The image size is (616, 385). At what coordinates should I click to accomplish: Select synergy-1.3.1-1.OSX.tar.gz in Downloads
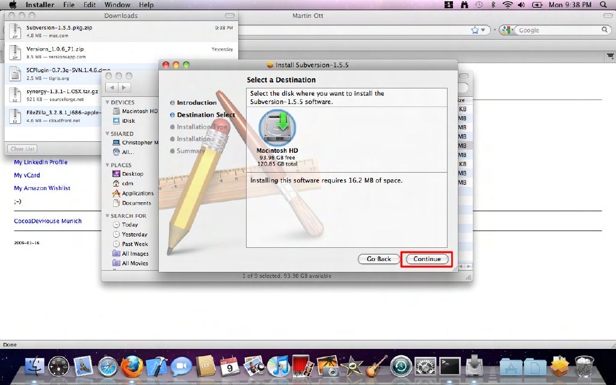(54, 95)
